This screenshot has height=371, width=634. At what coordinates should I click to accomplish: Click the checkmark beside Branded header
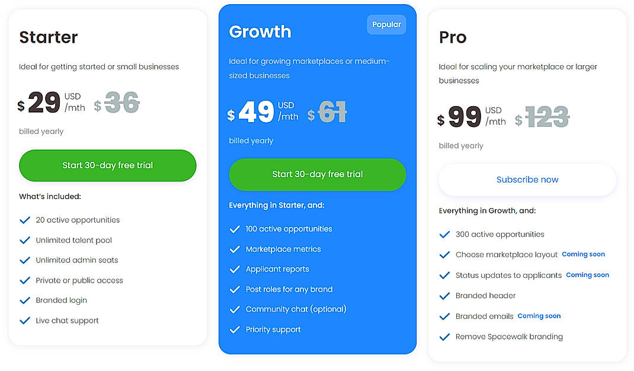pos(445,295)
